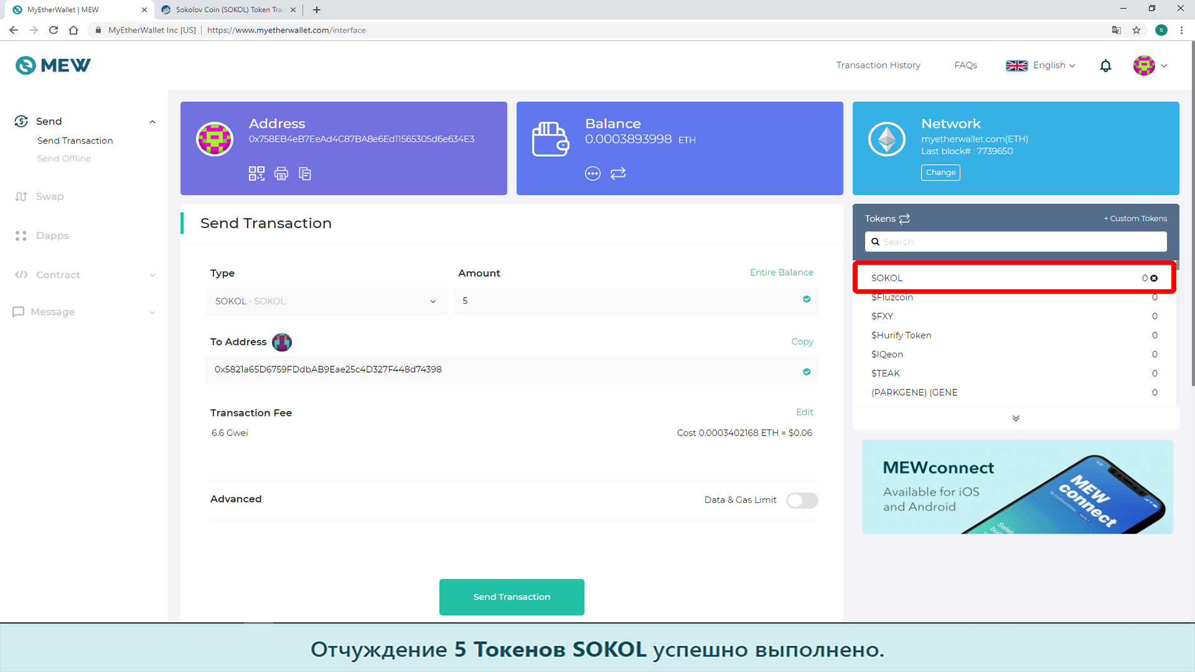Select $FXY token row

pyautogui.click(x=1015, y=316)
